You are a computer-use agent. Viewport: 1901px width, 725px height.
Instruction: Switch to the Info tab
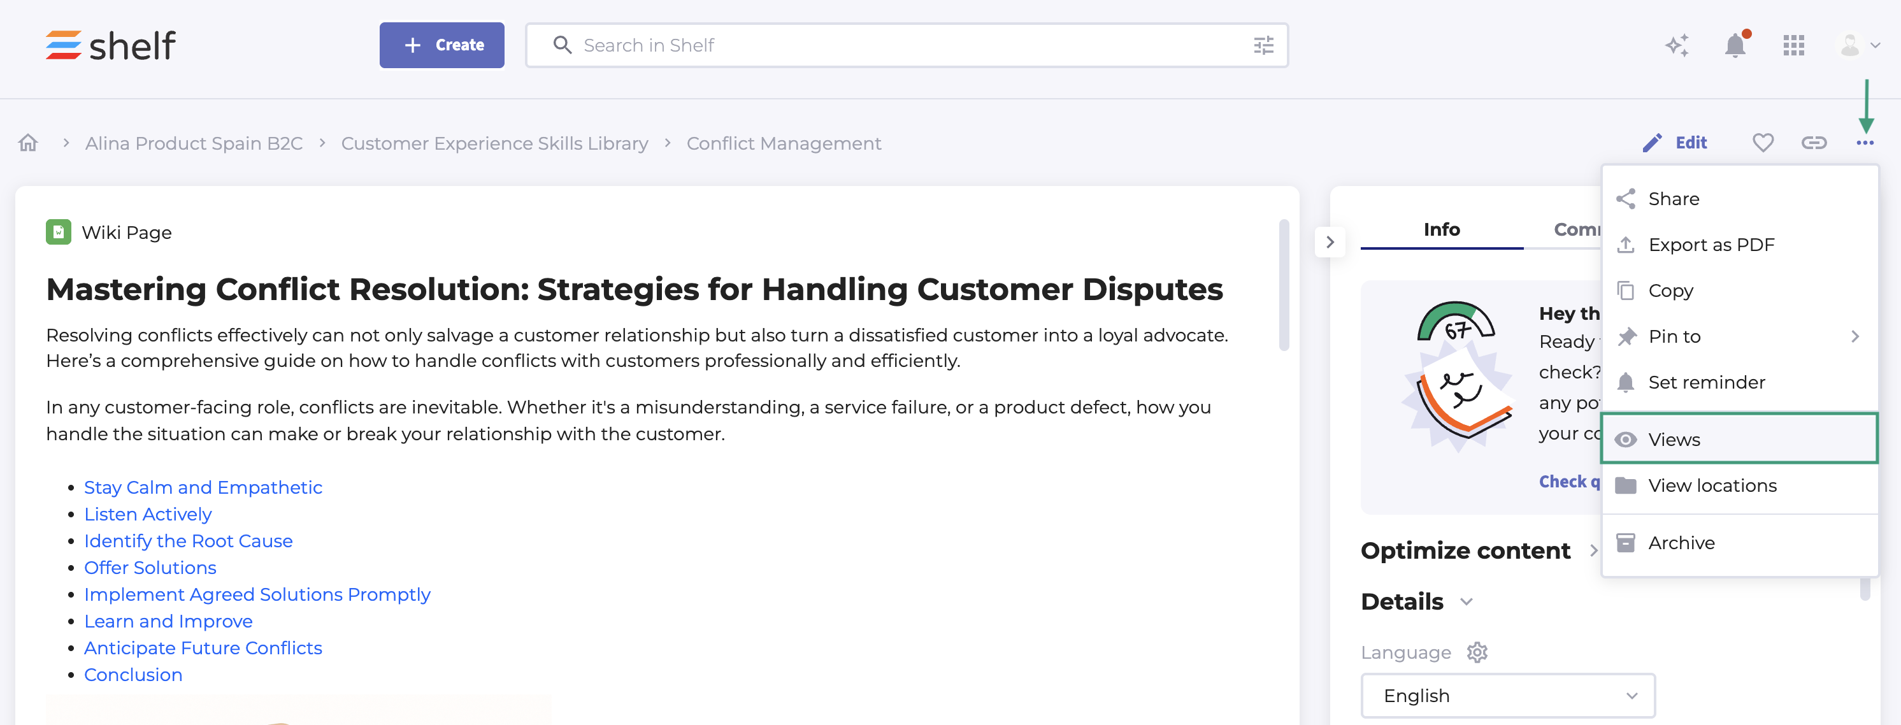pyautogui.click(x=1441, y=229)
